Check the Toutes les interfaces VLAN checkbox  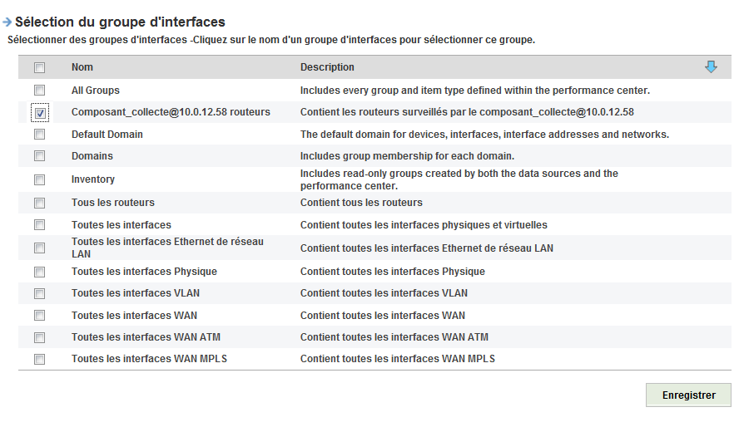tap(40, 293)
